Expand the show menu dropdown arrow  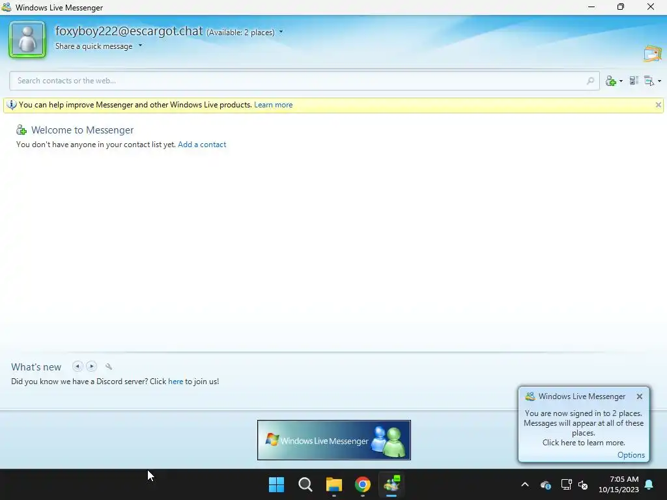point(659,81)
